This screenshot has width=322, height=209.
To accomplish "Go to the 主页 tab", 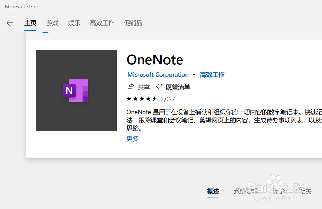I will (x=30, y=23).
